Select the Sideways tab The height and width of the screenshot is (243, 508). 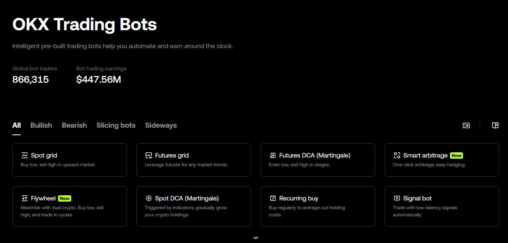[161, 125]
